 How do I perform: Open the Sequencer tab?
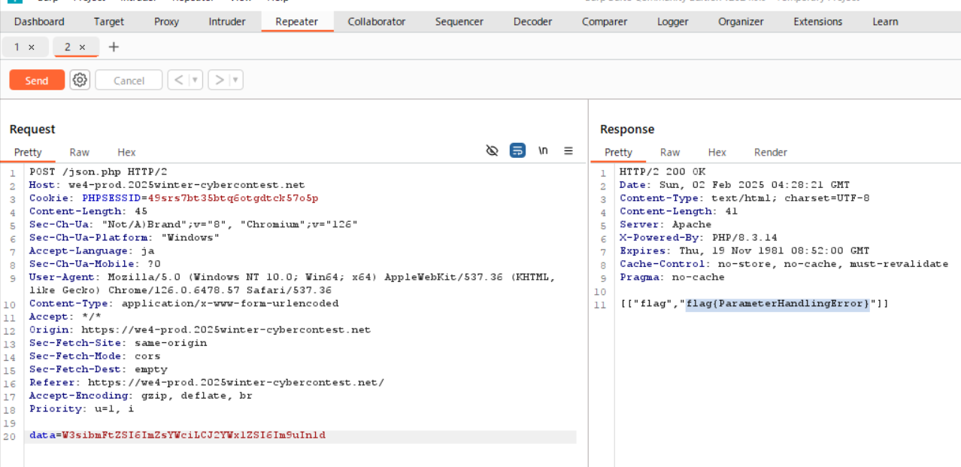(x=459, y=22)
